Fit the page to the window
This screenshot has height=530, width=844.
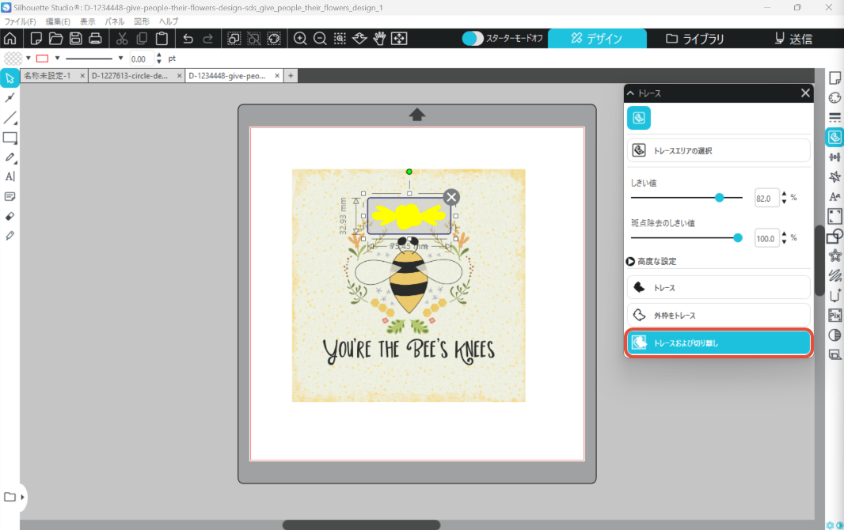pyautogui.click(x=399, y=38)
